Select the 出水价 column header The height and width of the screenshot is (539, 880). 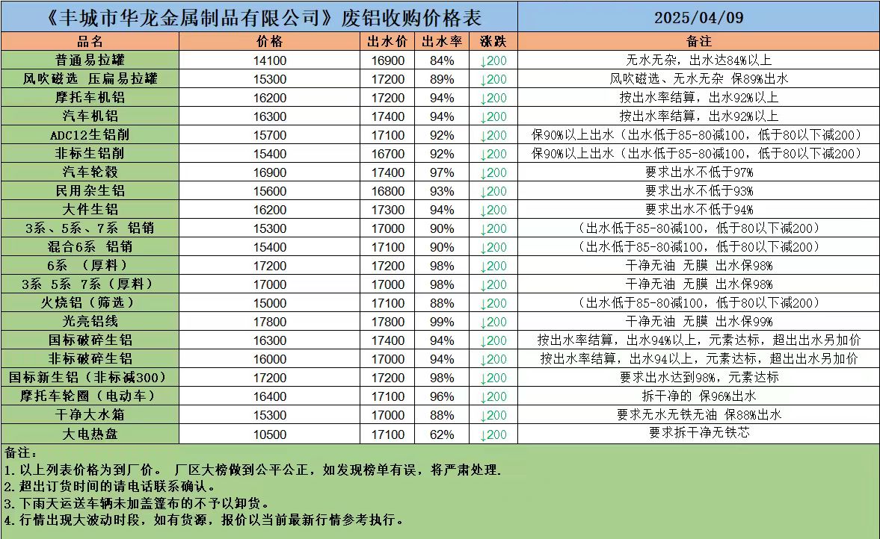point(387,42)
